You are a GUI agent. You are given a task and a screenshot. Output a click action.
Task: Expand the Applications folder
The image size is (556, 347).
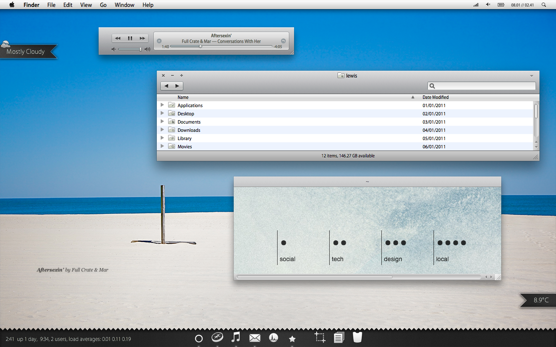(x=162, y=105)
